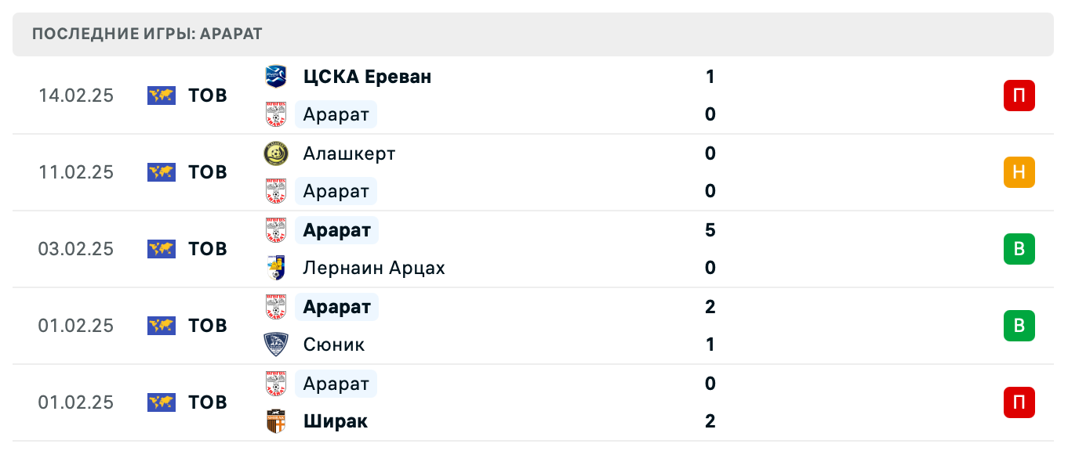Expand the ТОВ tag of the 14.02.25 game
The width and height of the screenshot is (1068, 451).
pyautogui.click(x=205, y=96)
